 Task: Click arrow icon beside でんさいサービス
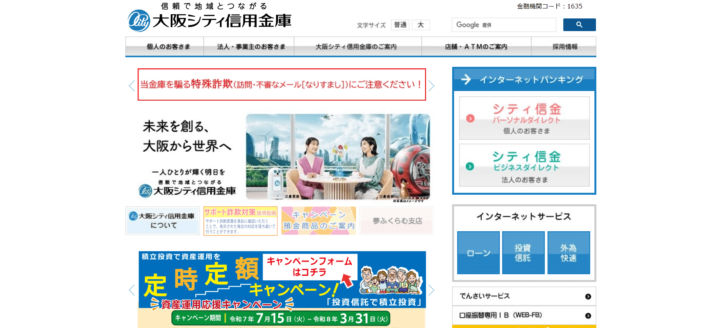point(588,297)
